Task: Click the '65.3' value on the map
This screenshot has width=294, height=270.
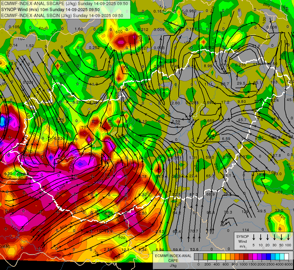Action: click(210, 176)
